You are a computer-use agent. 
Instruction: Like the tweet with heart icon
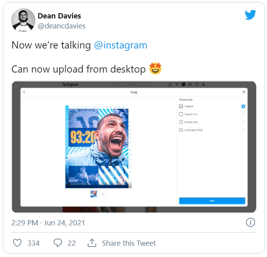pos(17,243)
